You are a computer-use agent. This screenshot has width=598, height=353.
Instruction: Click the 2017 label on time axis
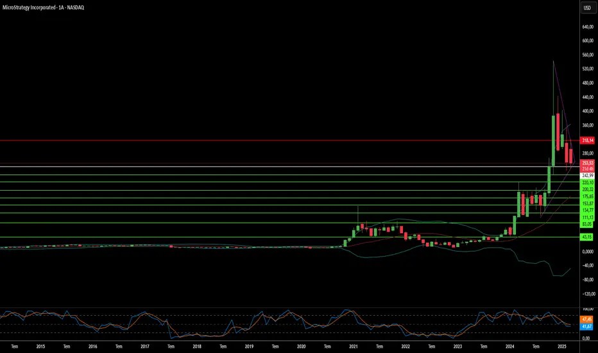pos(145,347)
